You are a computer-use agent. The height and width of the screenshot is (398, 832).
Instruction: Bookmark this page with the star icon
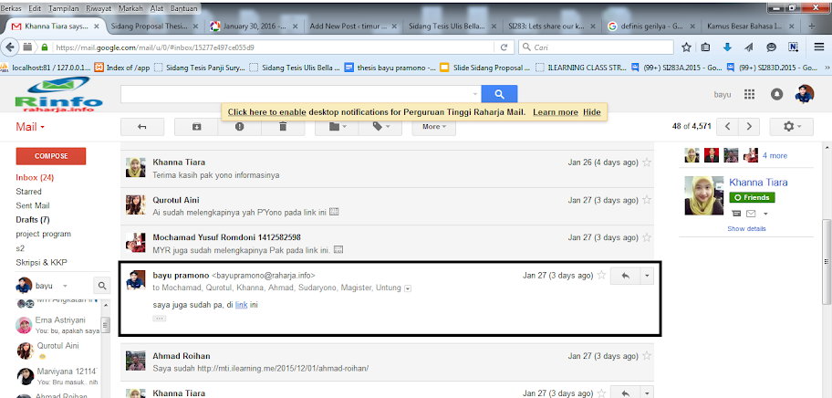(686, 47)
